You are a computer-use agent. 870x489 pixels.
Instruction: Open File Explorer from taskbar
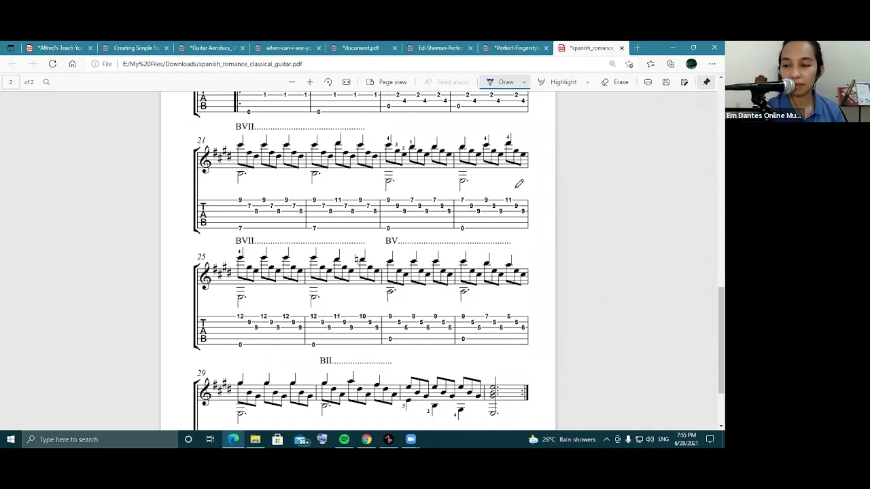pos(256,439)
